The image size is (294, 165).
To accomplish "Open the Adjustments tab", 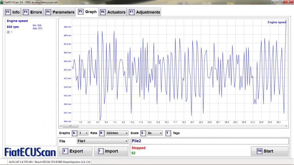I will pyautogui.click(x=145, y=12).
